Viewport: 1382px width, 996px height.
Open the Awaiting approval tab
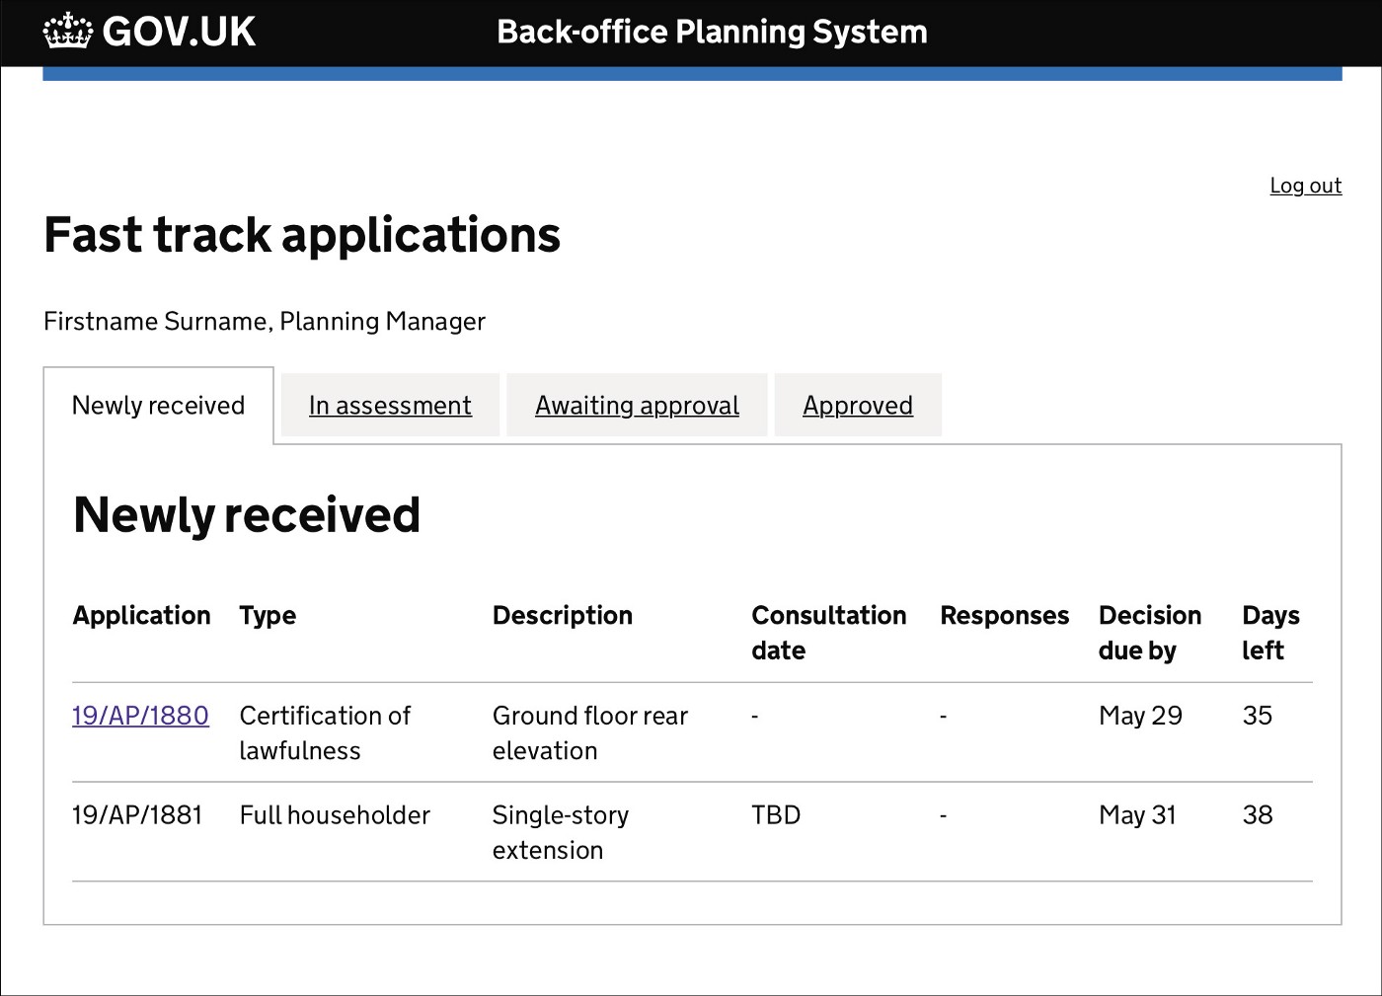(x=637, y=406)
